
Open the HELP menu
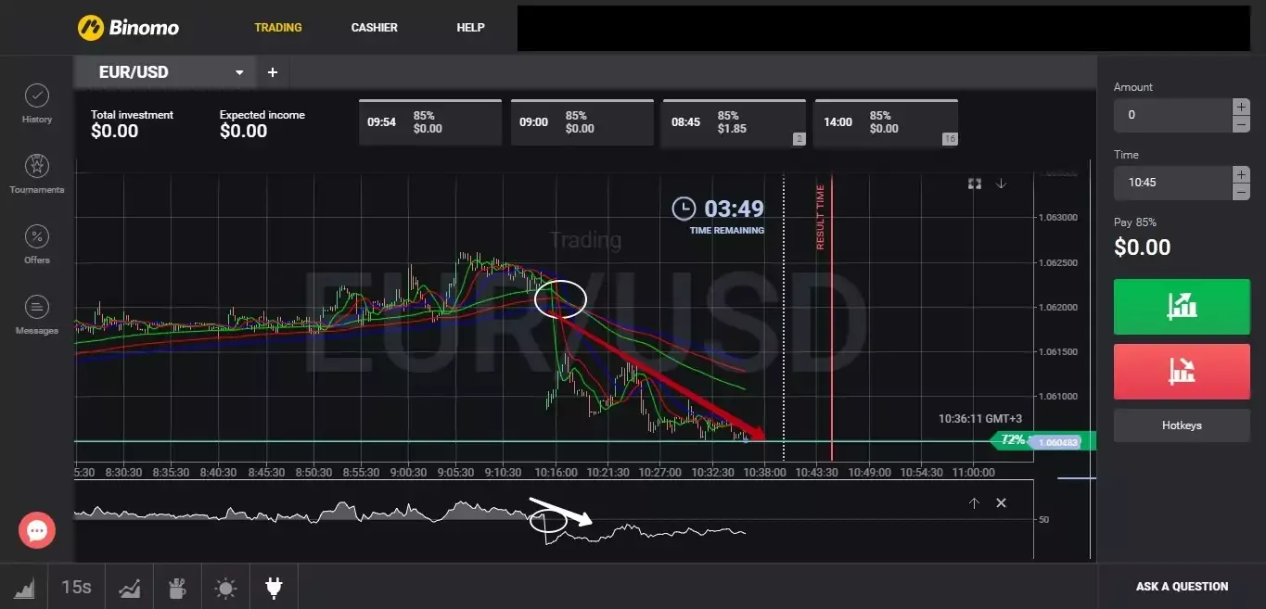470,28
